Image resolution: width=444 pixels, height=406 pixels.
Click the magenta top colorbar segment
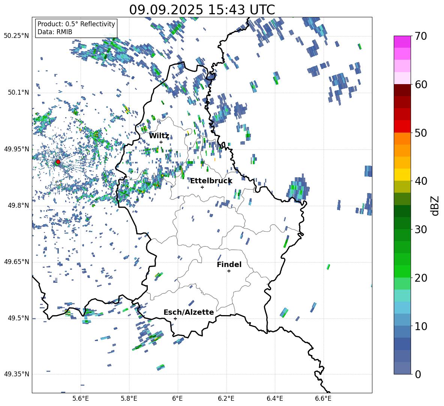click(x=402, y=42)
